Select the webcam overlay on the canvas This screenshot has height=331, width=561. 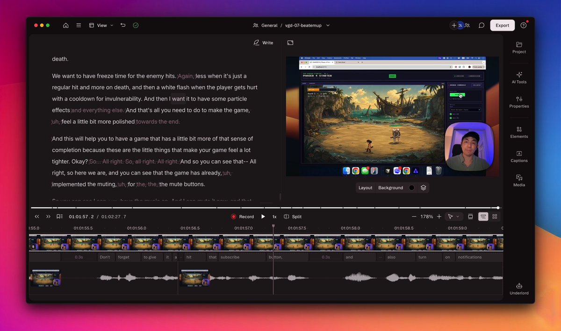pos(469,146)
